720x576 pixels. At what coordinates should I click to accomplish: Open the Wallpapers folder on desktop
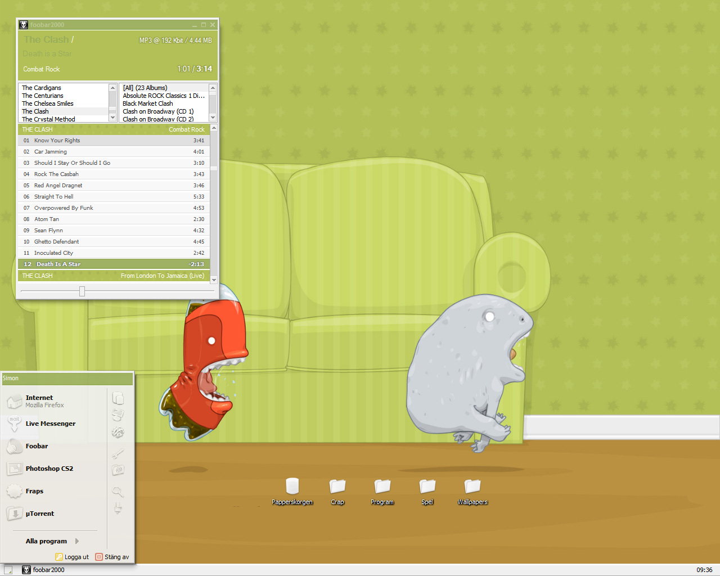(x=472, y=485)
